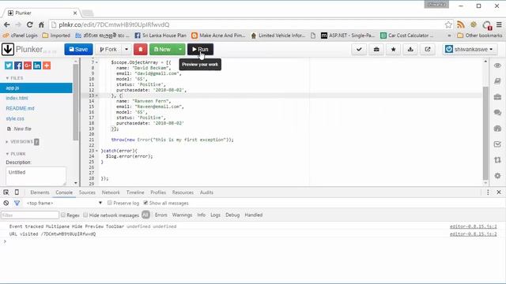Open index.html file
Viewport: 506px width, 284px height.
pos(17,98)
